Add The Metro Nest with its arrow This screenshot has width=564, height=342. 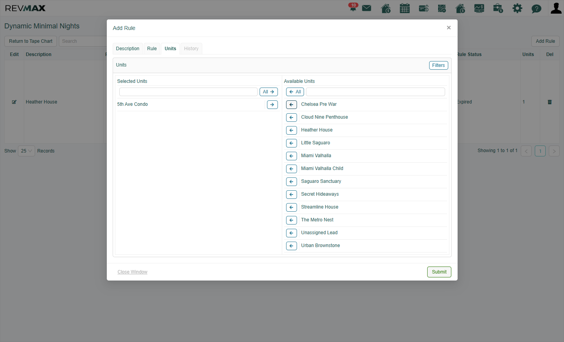click(291, 220)
